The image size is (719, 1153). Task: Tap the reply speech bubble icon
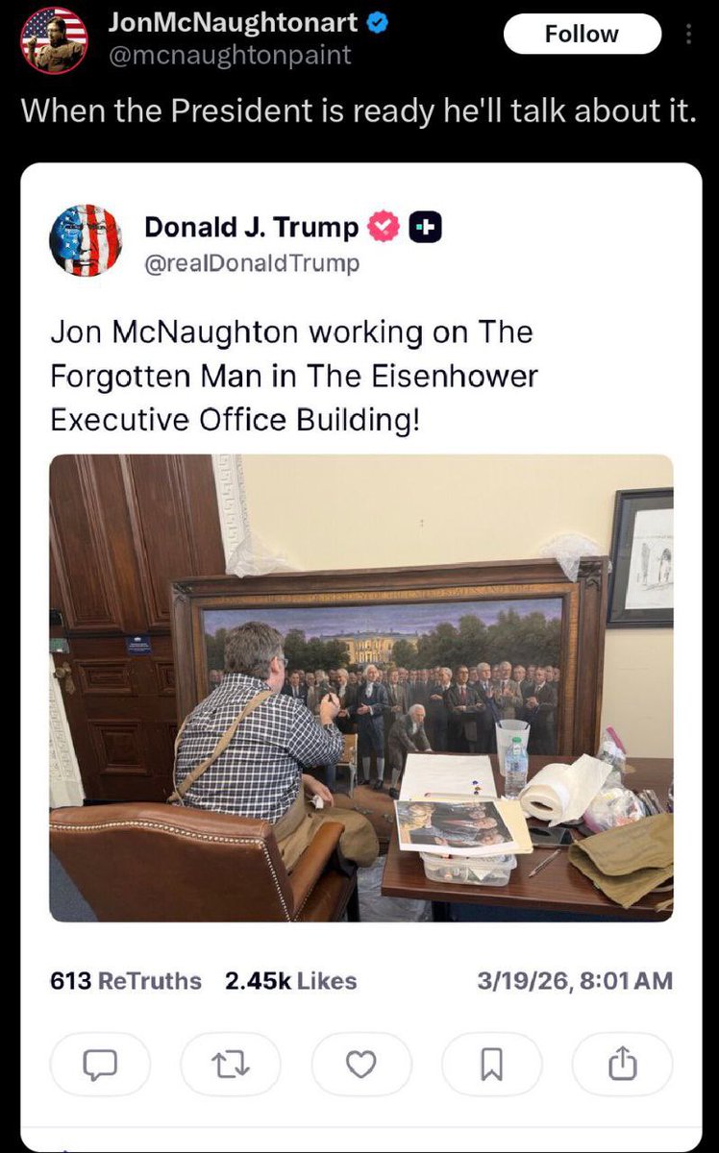(101, 1064)
